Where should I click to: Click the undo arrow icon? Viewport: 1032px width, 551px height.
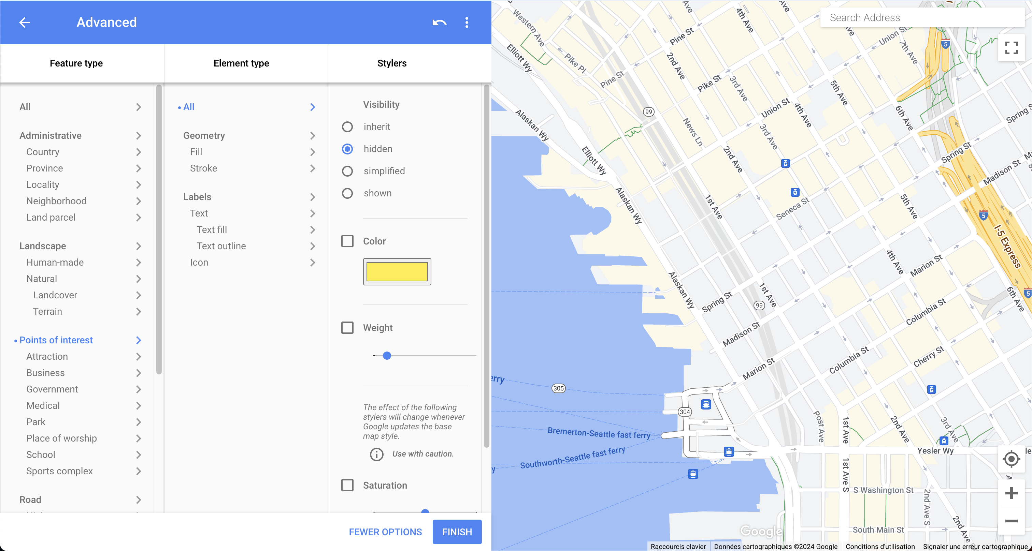(439, 23)
